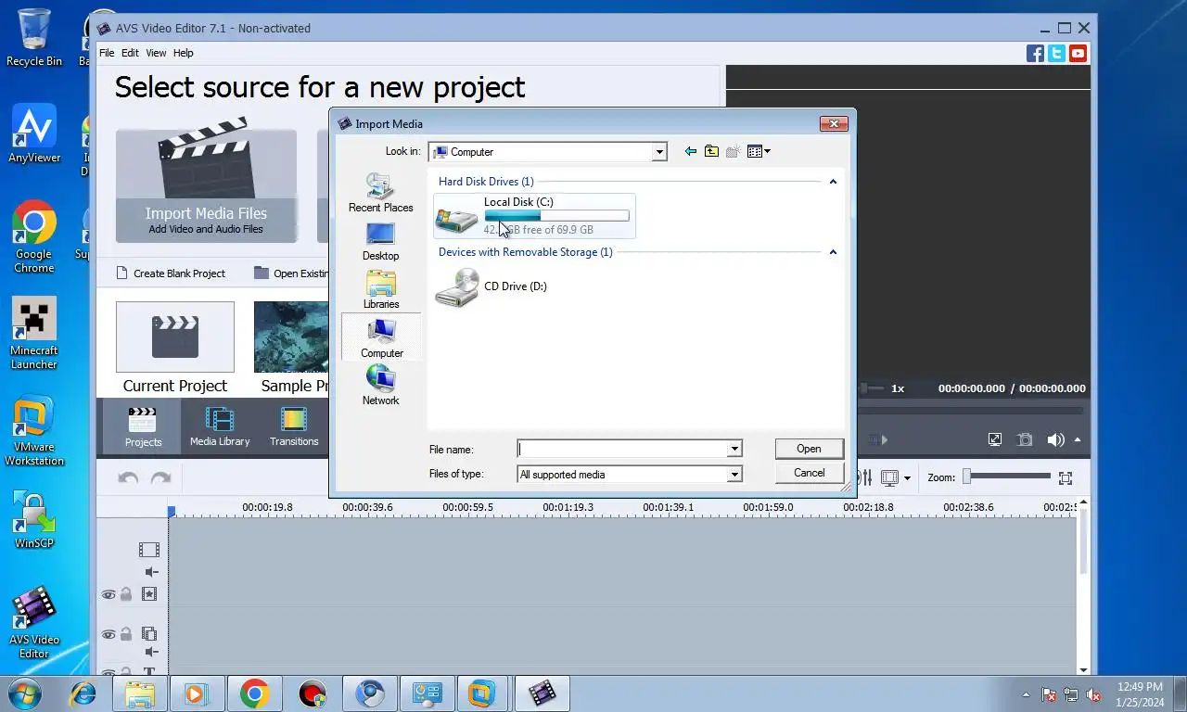Screen dimensions: 1187x712
Task: Open audio mixer icon in timeline toolbar
Action: click(866, 477)
